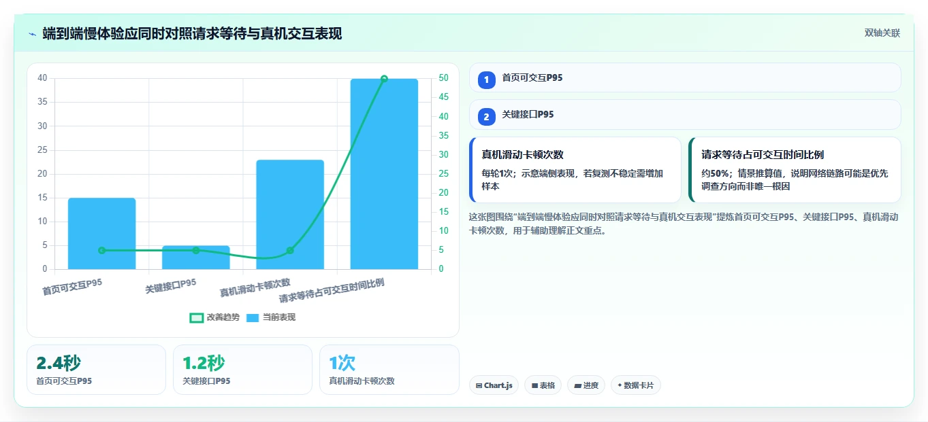Click the 进度 tag
The image size is (928, 422).
[586, 385]
